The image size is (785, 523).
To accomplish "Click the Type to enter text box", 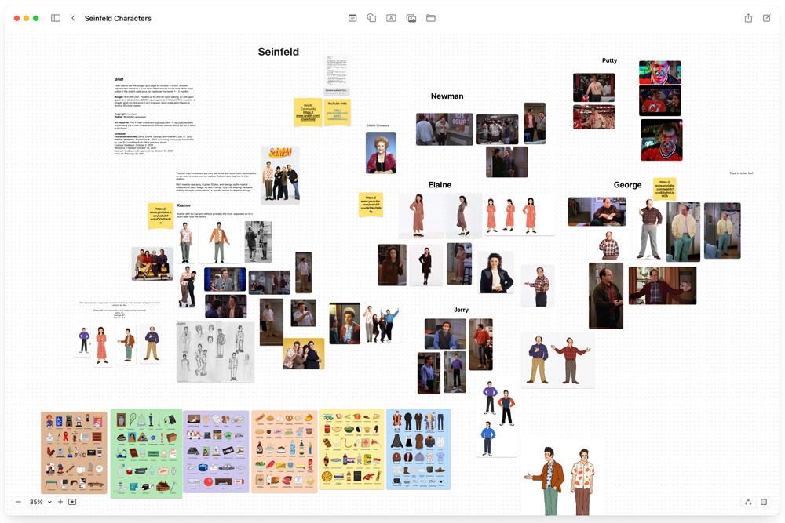I will pyautogui.click(x=741, y=173).
